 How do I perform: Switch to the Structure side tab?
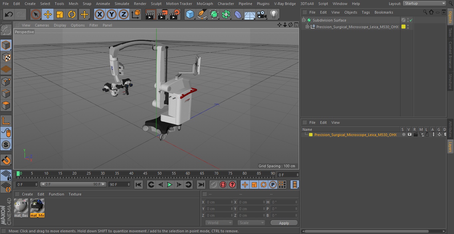click(450, 82)
